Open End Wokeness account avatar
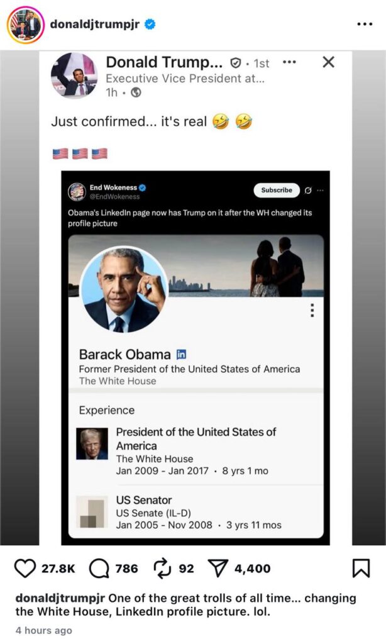Viewport: 386px width, 644px height. click(x=77, y=192)
